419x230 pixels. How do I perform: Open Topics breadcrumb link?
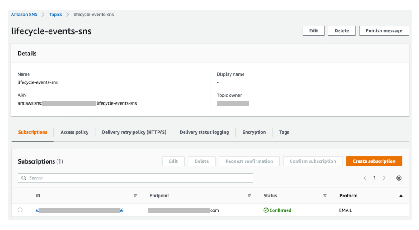click(55, 14)
